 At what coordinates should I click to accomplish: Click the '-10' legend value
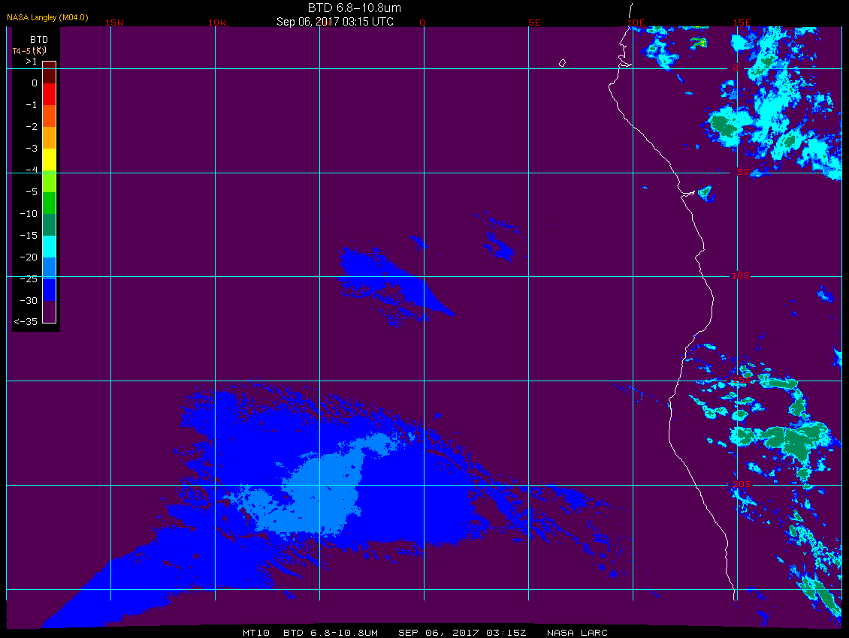coord(29,214)
